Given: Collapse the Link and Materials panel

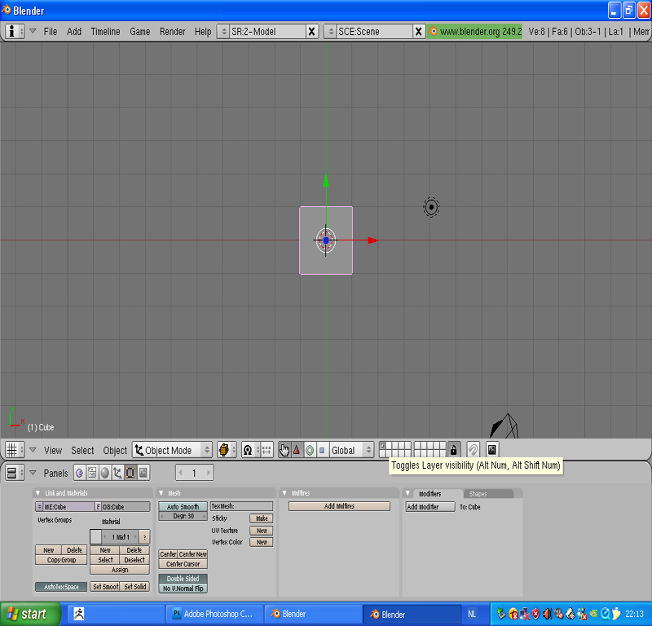Looking at the screenshot, I should [x=38, y=493].
